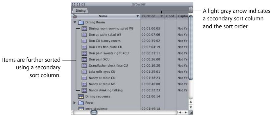The width and height of the screenshot is (271, 115).
Task: Select the Foyer bin name
Action: coord(89,102)
